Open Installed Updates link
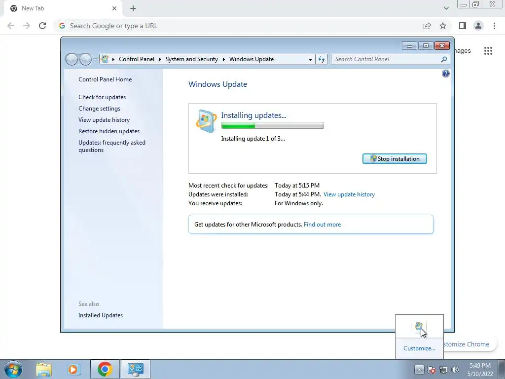The image size is (505, 379). pos(101,315)
